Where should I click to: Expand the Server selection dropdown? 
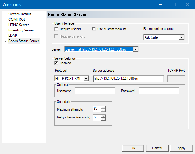(x=135, y=49)
